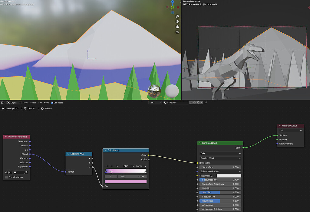Toggle camera view using the camera icon

[x=177, y=27]
